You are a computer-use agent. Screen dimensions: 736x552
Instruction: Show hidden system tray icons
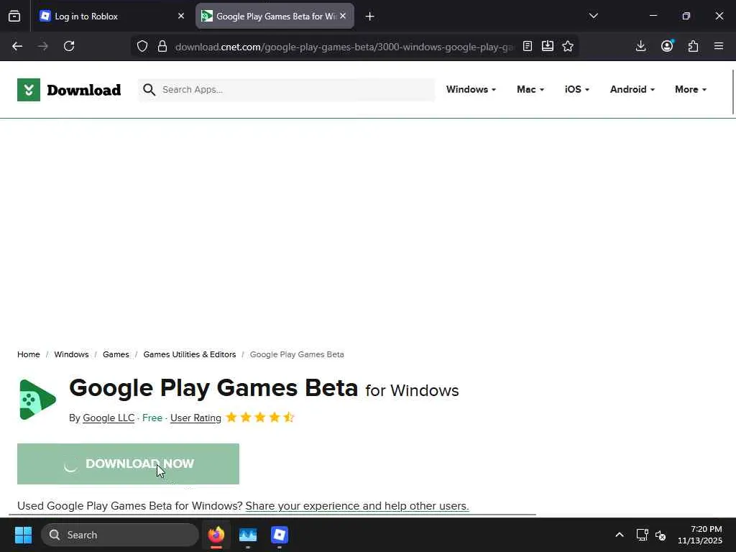coord(619,535)
